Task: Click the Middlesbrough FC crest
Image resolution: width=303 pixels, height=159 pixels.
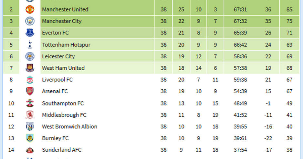Action: click(x=30, y=115)
